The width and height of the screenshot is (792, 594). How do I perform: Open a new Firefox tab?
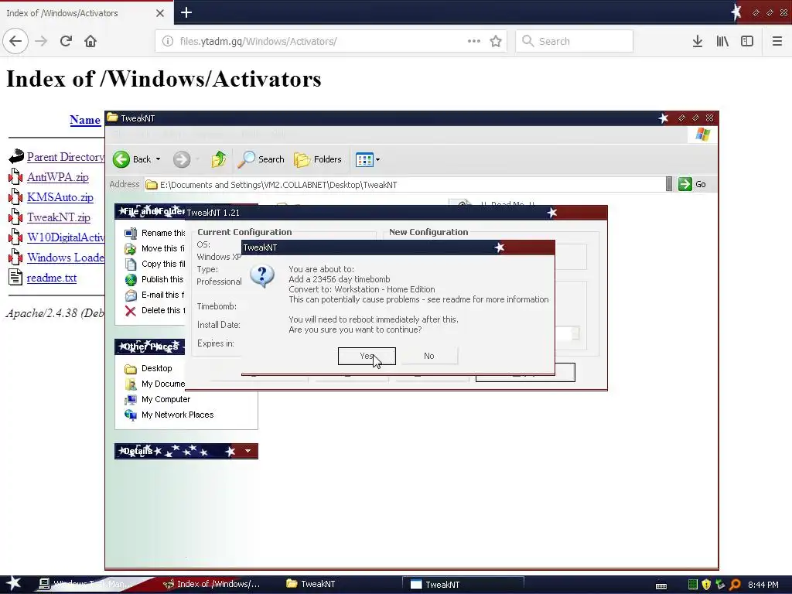(186, 12)
